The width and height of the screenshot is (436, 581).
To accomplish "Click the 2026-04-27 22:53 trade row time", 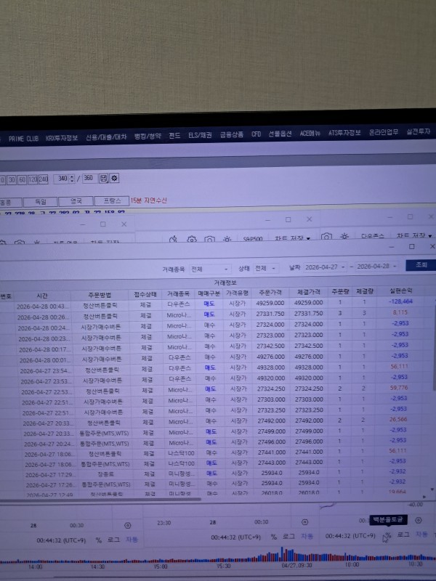I will (x=47, y=391).
